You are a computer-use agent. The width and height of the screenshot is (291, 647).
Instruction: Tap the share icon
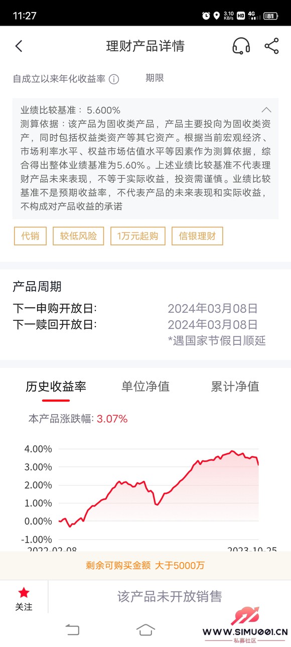[271, 46]
